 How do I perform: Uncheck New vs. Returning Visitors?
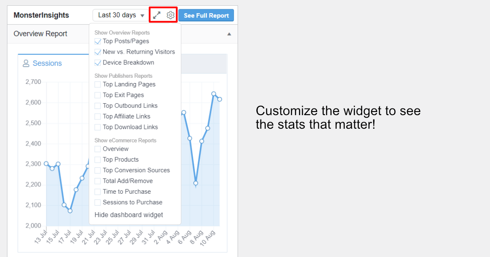[x=97, y=52]
